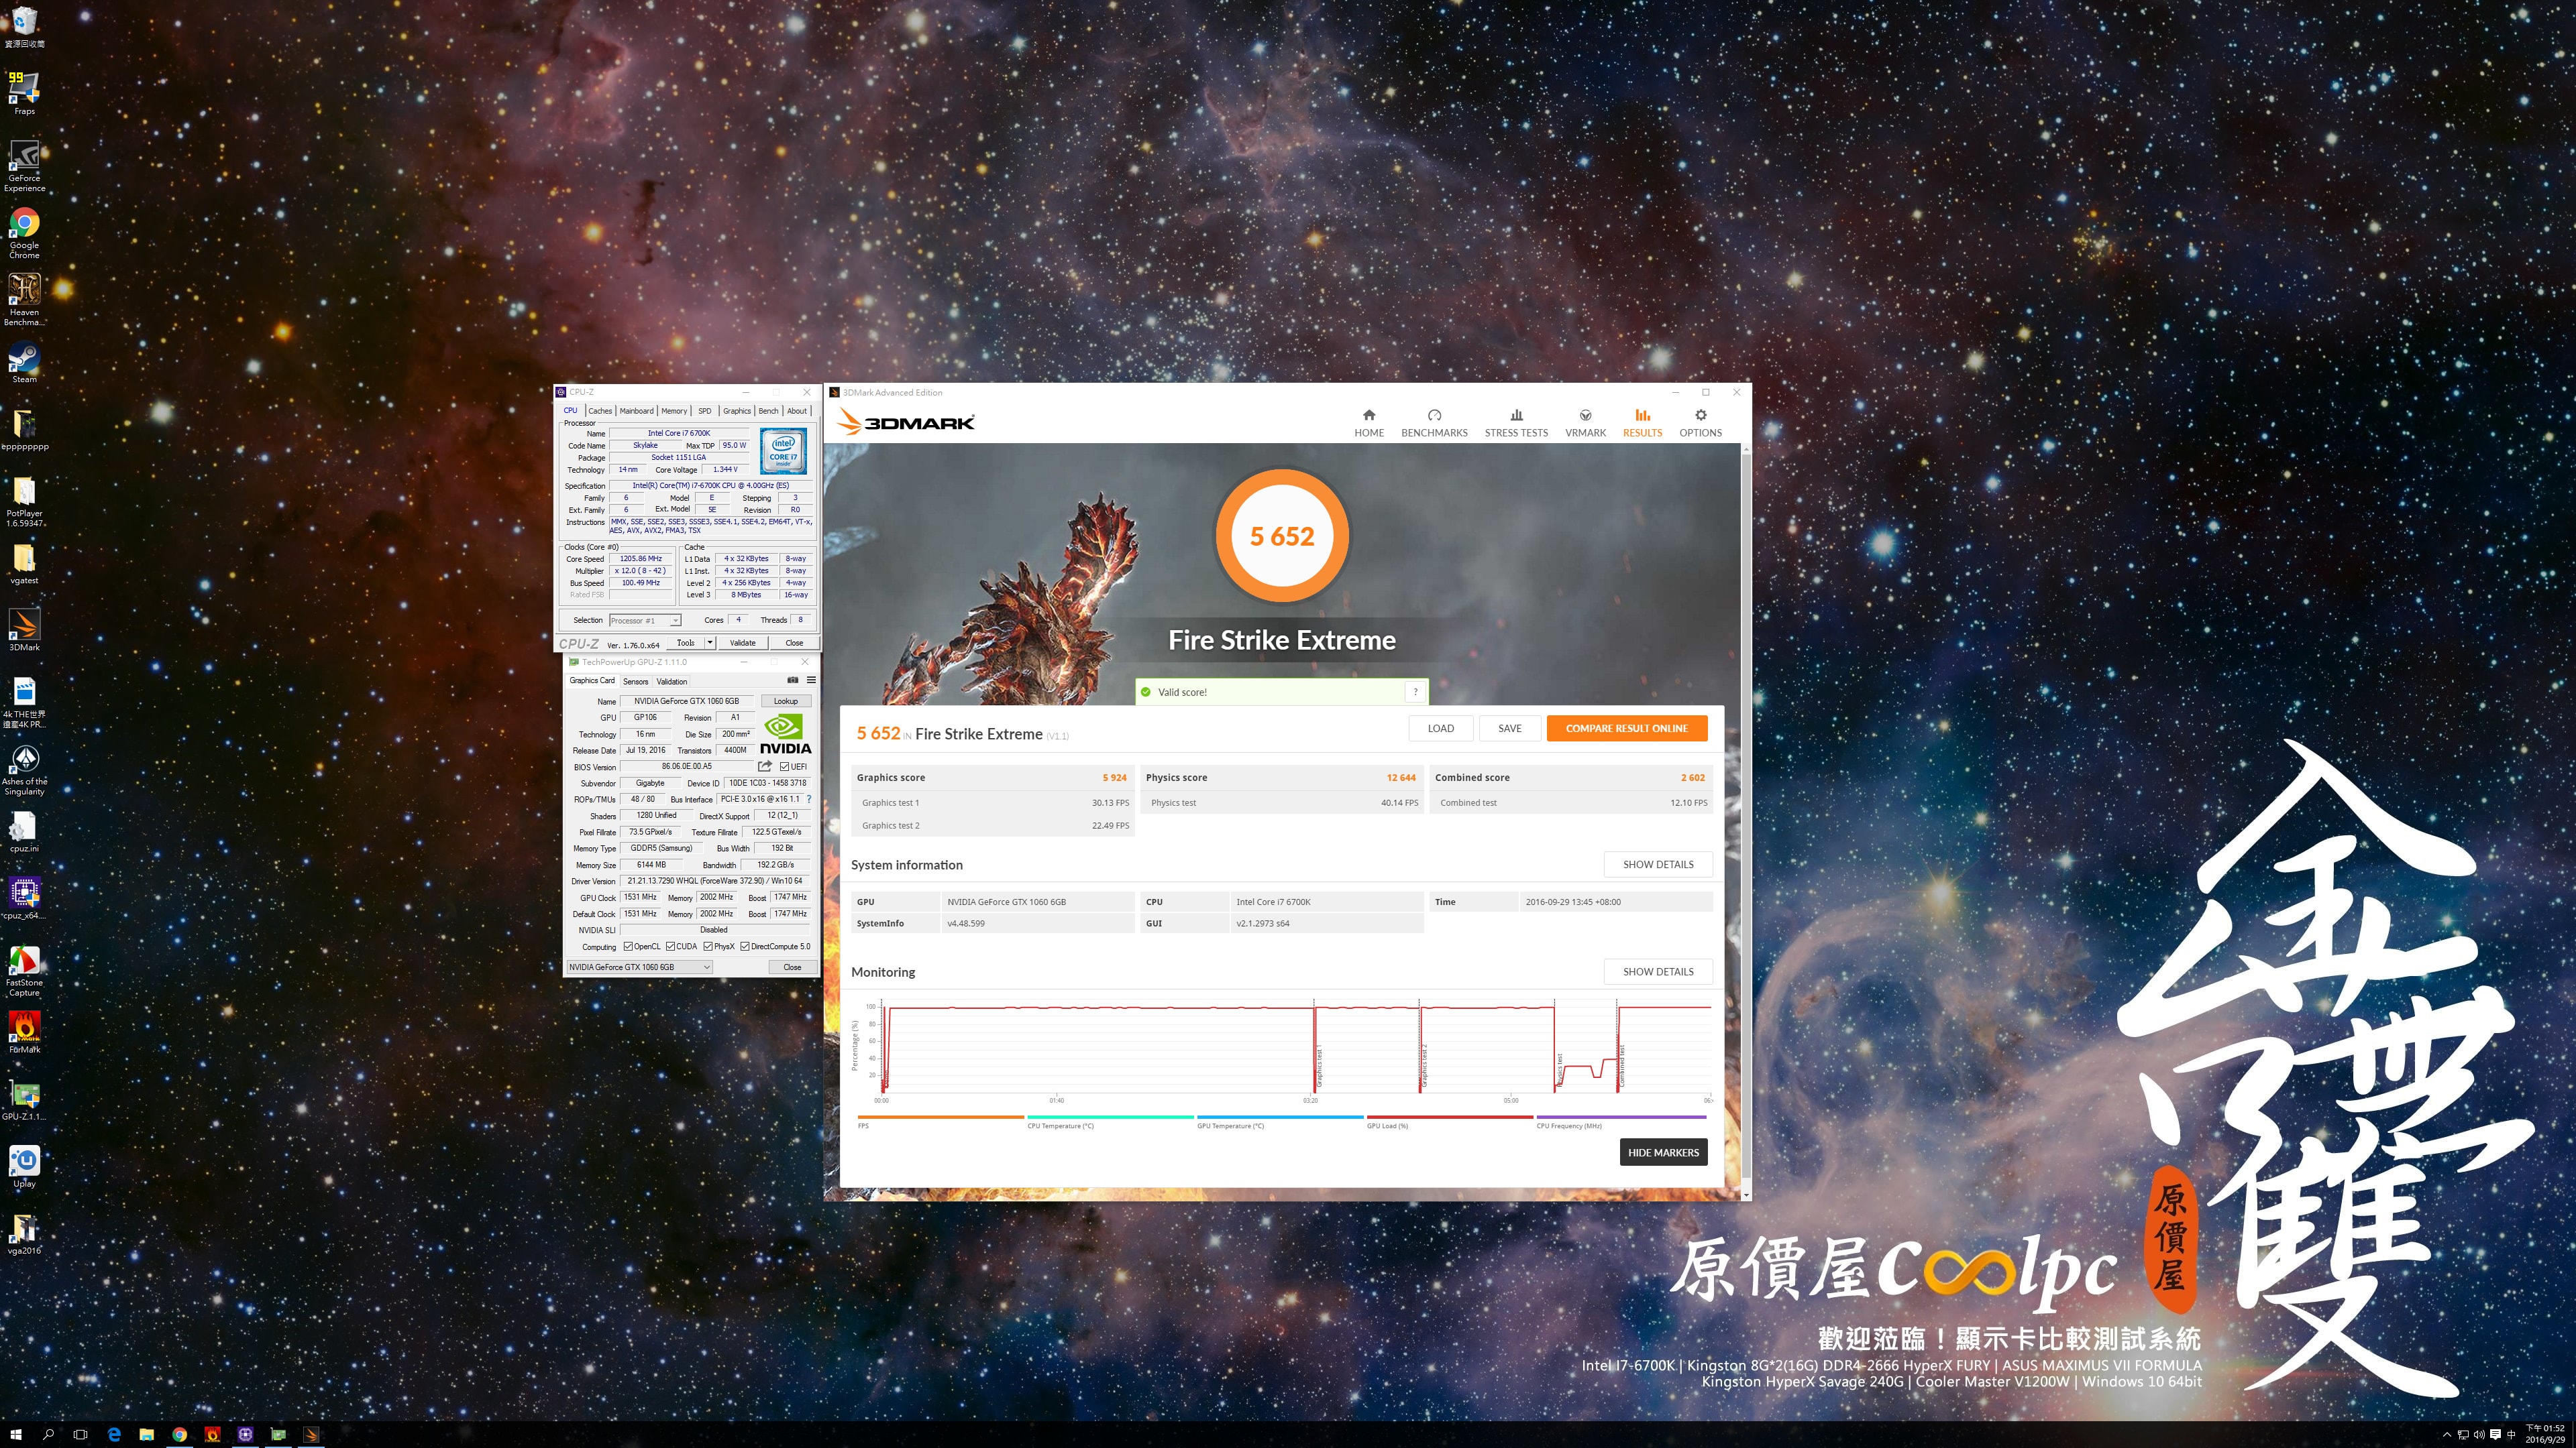This screenshot has width=2576, height=1448.
Task: Open the Uplay desktop shortcut
Action: pos(24,1166)
